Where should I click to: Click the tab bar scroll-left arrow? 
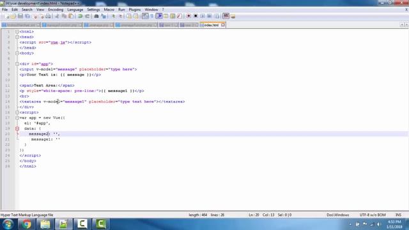[402, 24]
